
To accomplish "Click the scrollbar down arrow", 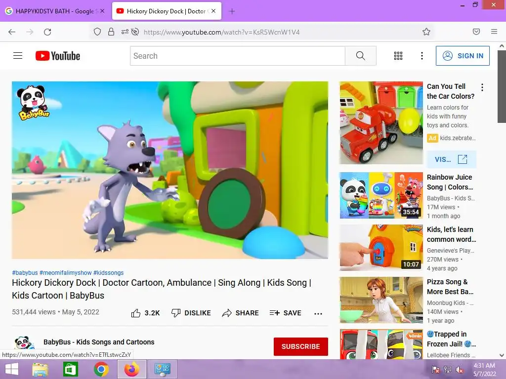I will [x=502, y=355].
